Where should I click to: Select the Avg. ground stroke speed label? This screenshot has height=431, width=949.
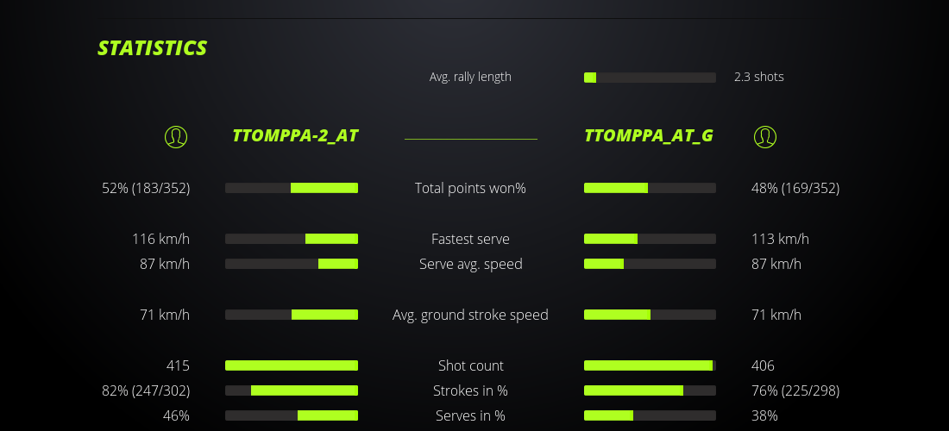pos(470,315)
